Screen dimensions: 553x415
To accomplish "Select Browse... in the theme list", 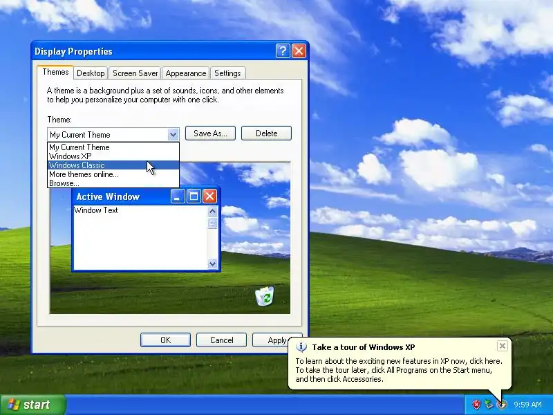I will [113, 183].
